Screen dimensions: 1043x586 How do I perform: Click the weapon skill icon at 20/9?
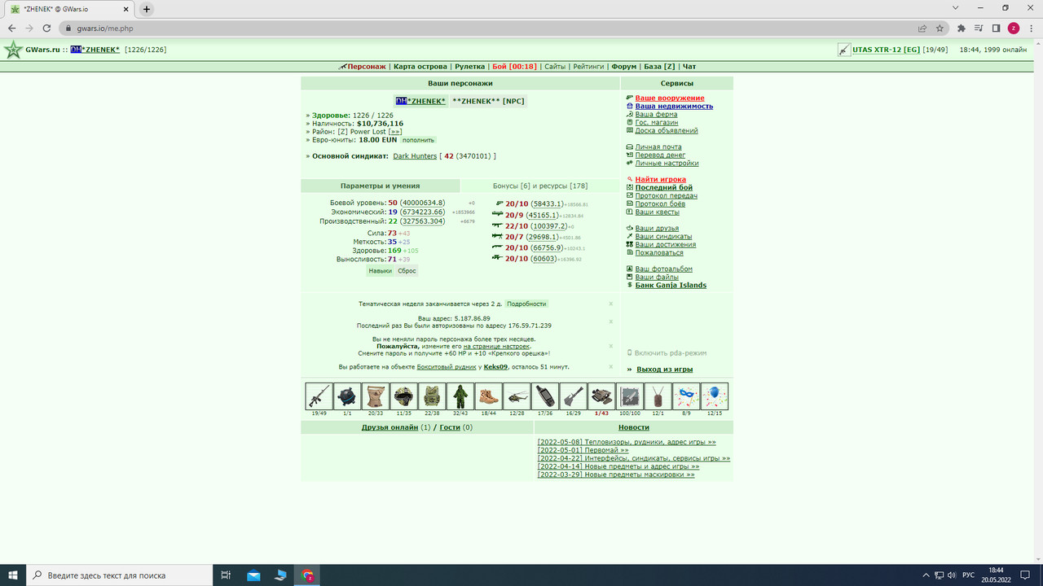click(x=498, y=214)
